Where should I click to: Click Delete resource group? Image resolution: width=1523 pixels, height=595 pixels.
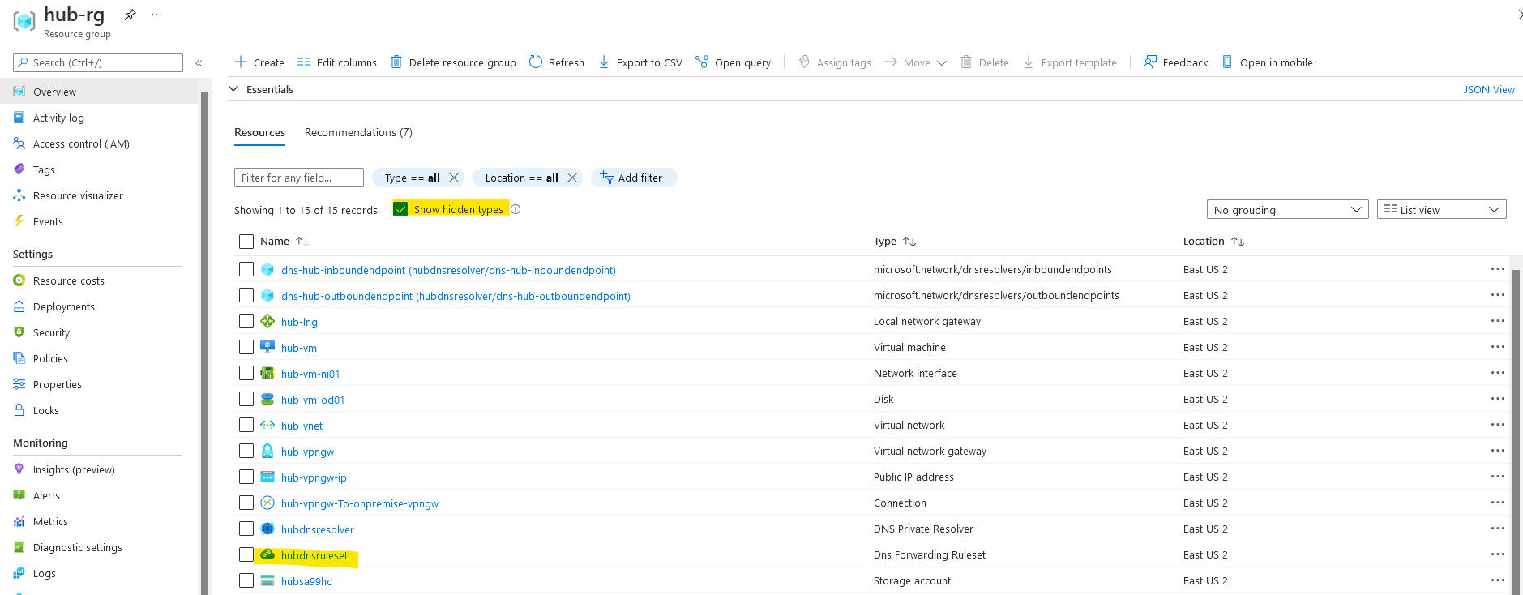(453, 62)
